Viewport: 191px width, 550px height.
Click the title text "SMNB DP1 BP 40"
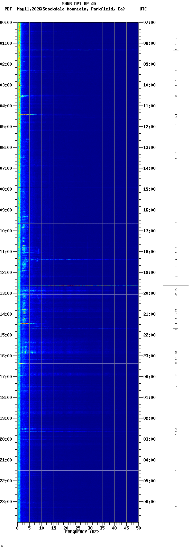click(x=79, y=4)
